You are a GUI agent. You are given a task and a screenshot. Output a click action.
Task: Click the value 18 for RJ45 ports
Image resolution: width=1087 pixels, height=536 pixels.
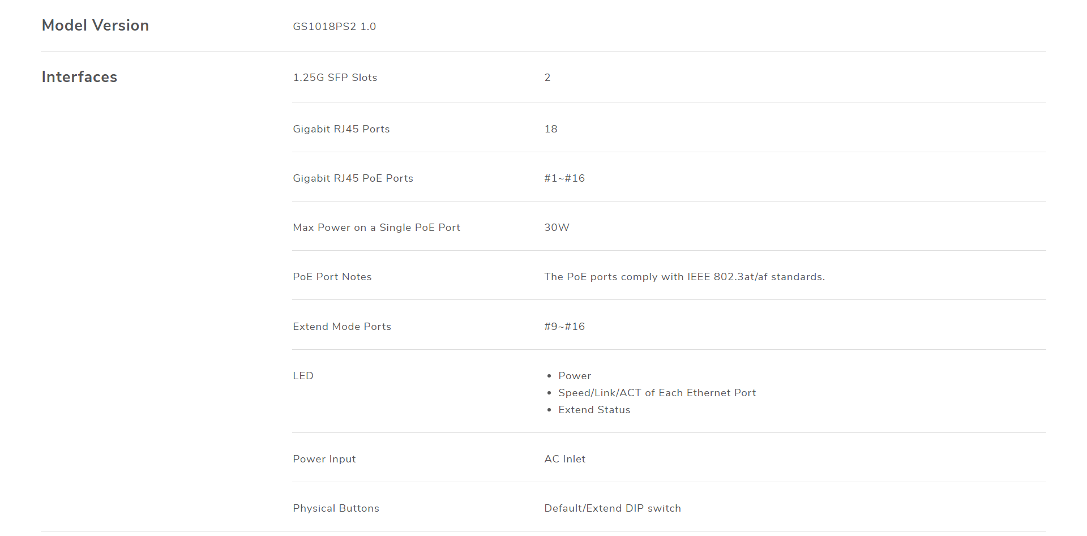click(551, 129)
